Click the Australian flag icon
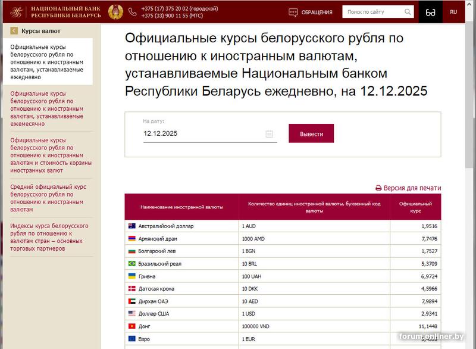The image size is (476, 349). (131, 226)
